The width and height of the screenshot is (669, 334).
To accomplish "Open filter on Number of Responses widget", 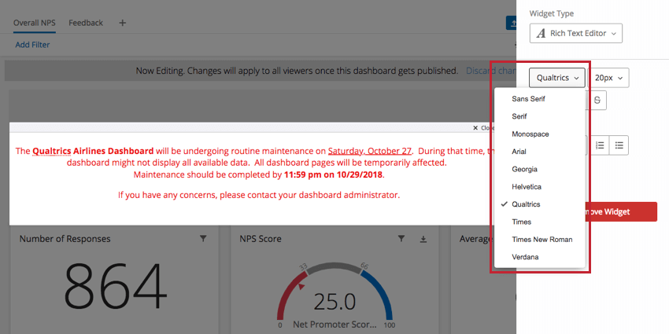I will click(x=203, y=239).
